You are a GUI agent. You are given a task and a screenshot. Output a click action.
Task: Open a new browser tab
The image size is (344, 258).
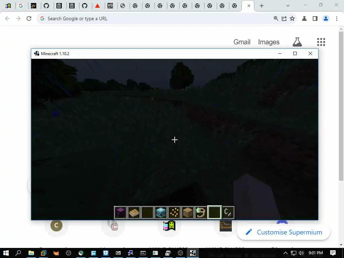pos(261,6)
